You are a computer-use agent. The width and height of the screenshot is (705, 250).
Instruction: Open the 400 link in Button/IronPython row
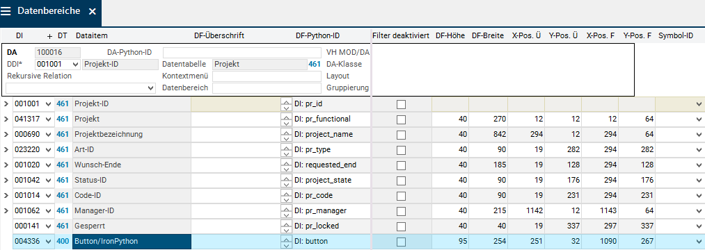coord(63,241)
